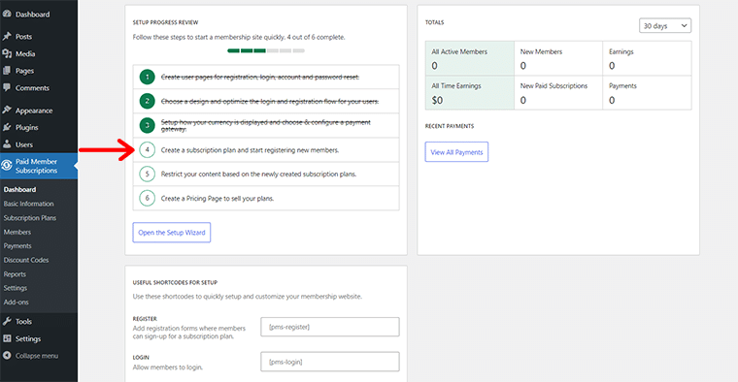Viewport: 738px width, 382px height.
Task: Click the crossed-out Choose a design step
Action: point(270,102)
